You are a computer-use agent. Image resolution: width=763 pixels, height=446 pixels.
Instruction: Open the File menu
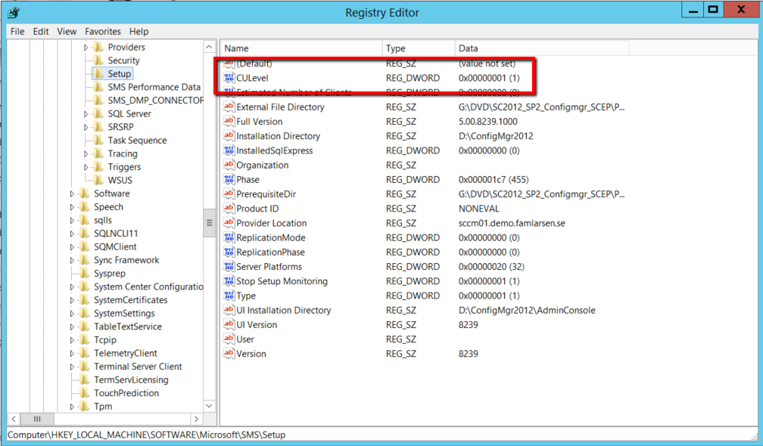coord(17,32)
